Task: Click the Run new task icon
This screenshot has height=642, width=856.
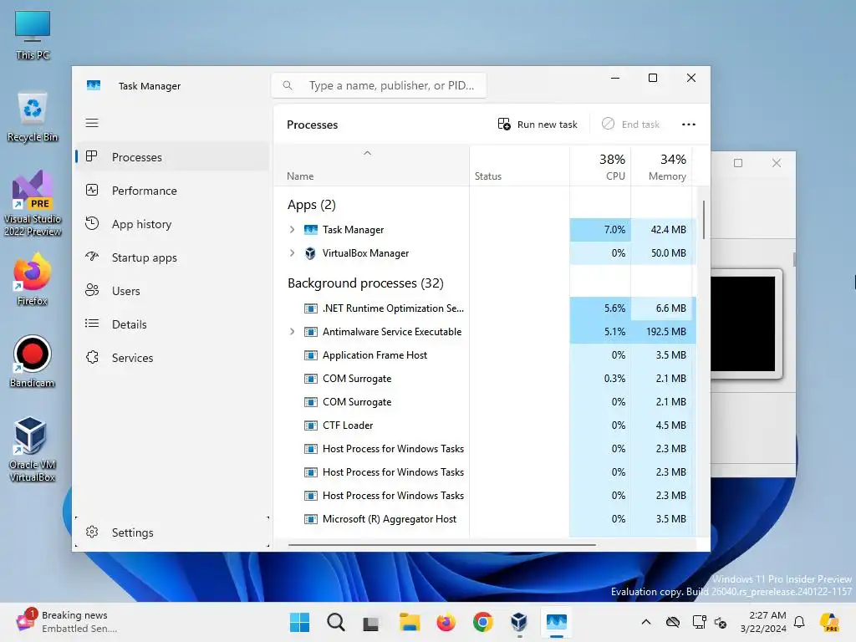Action: 504,124
